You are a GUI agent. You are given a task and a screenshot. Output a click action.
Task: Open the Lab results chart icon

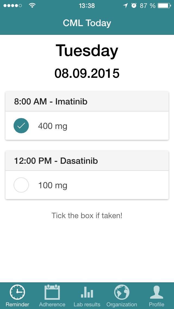pos(87,292)
